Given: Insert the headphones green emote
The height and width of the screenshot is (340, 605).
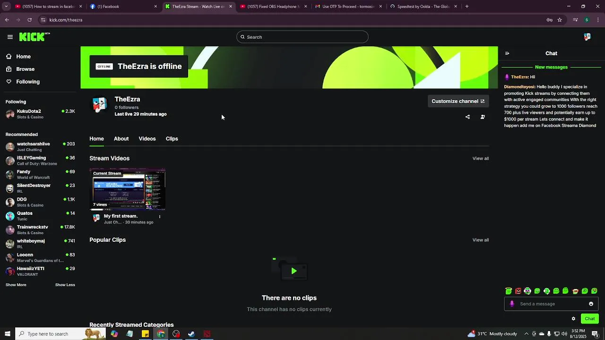Looking at the screenshot, I should [547, 291].
